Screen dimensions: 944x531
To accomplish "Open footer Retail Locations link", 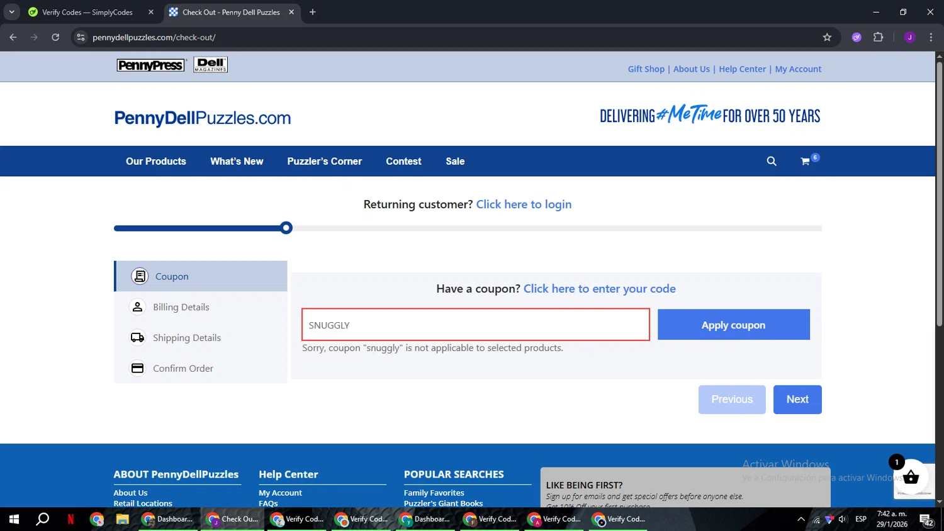I will point(143,503).
